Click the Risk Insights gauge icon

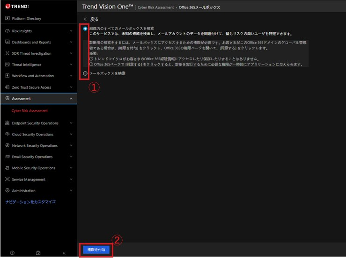(7, 31)
